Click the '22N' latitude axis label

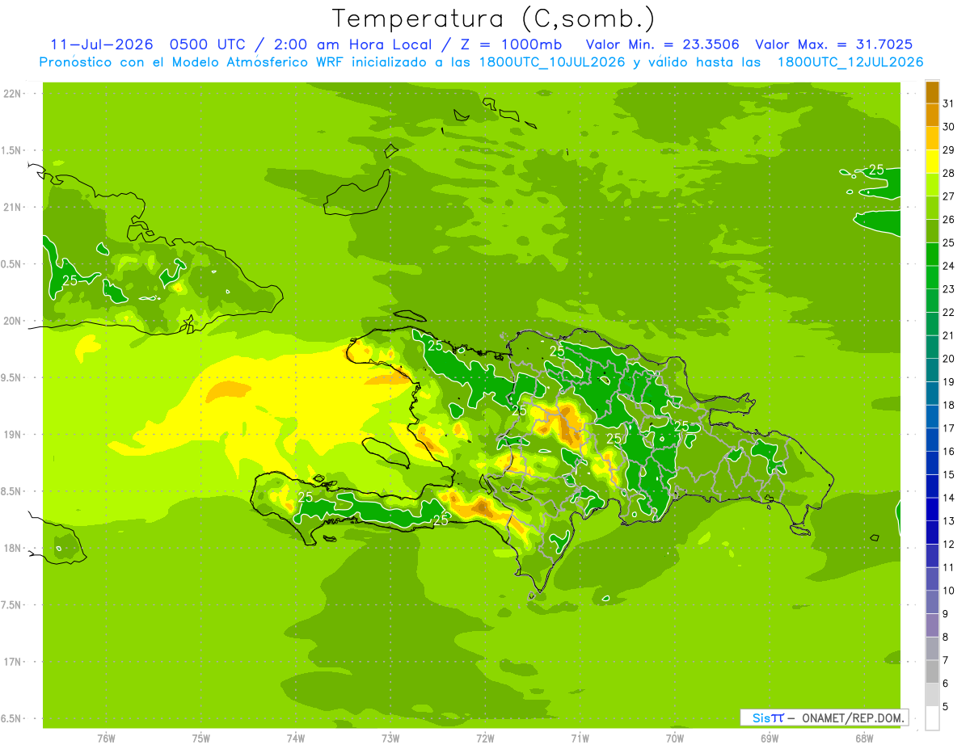coord(13,94)
